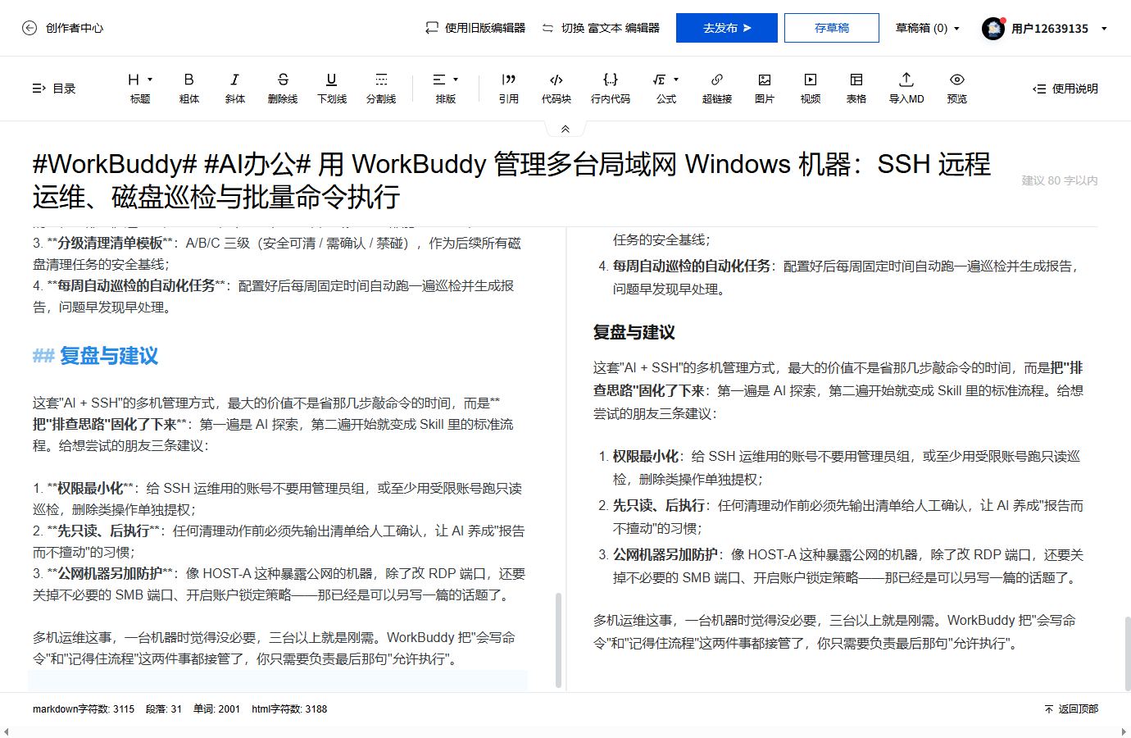Expand the 标题 heading level dropdown arrow
This screenshot has height=738, width=1131.
[x=150, y=80]
